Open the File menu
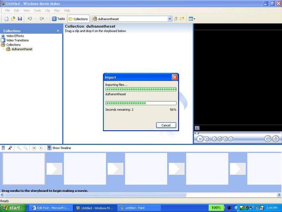282x212 pixels. pyautogui.click(x=7, y=11)
